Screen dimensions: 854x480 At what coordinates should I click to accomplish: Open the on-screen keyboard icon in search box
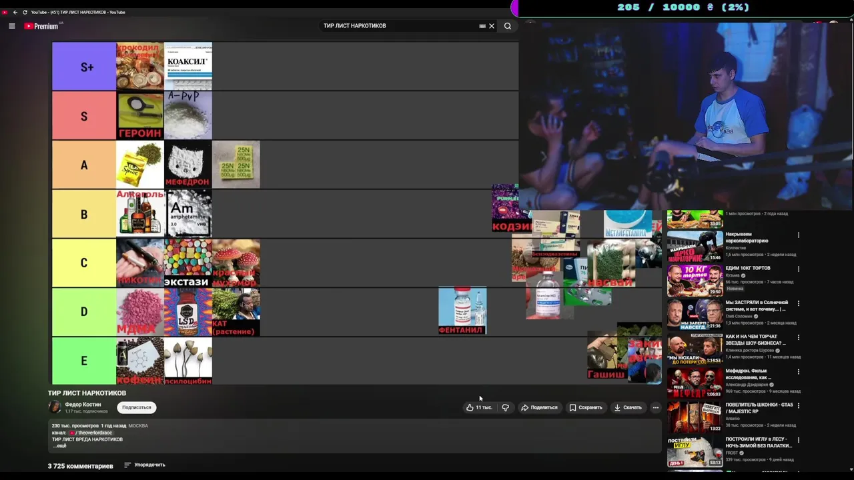(x=482, y=26)
